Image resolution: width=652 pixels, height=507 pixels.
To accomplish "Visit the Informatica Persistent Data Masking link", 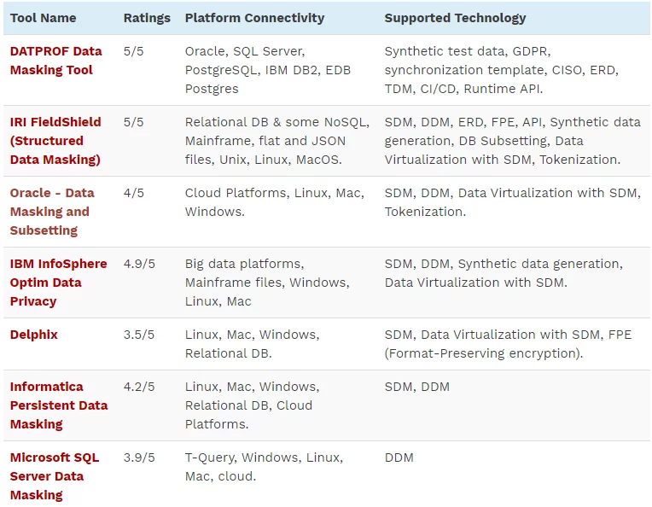I will (58, 405).
